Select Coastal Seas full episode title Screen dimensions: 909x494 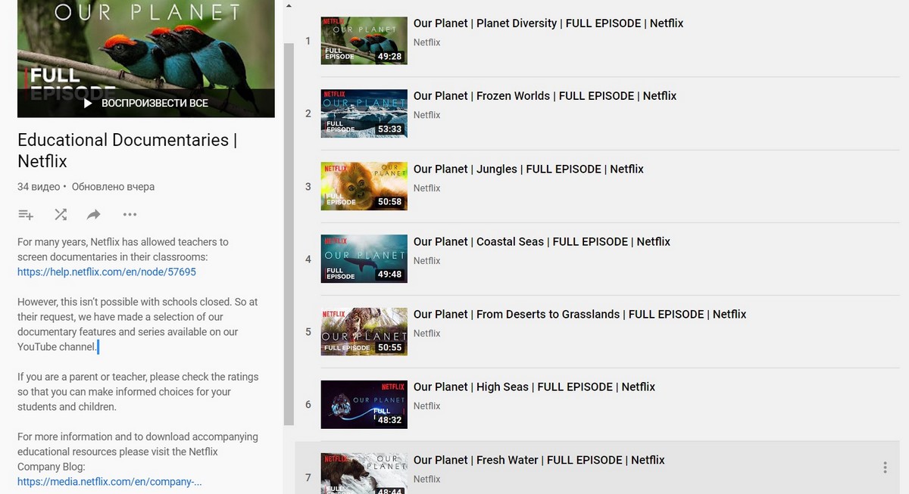[x=542, y=241]
